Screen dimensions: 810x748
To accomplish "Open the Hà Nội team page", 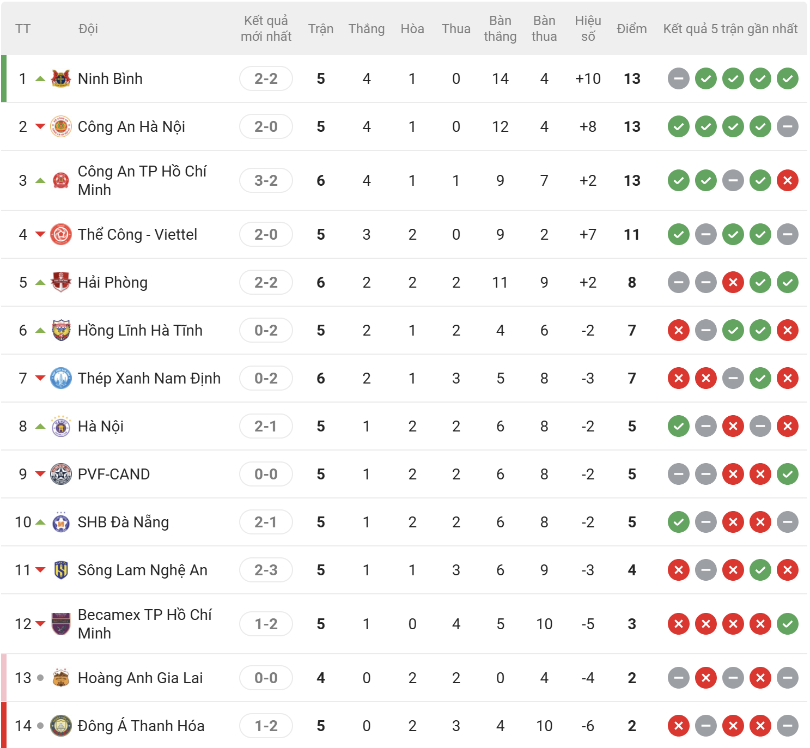I will [x=101, y=426].
